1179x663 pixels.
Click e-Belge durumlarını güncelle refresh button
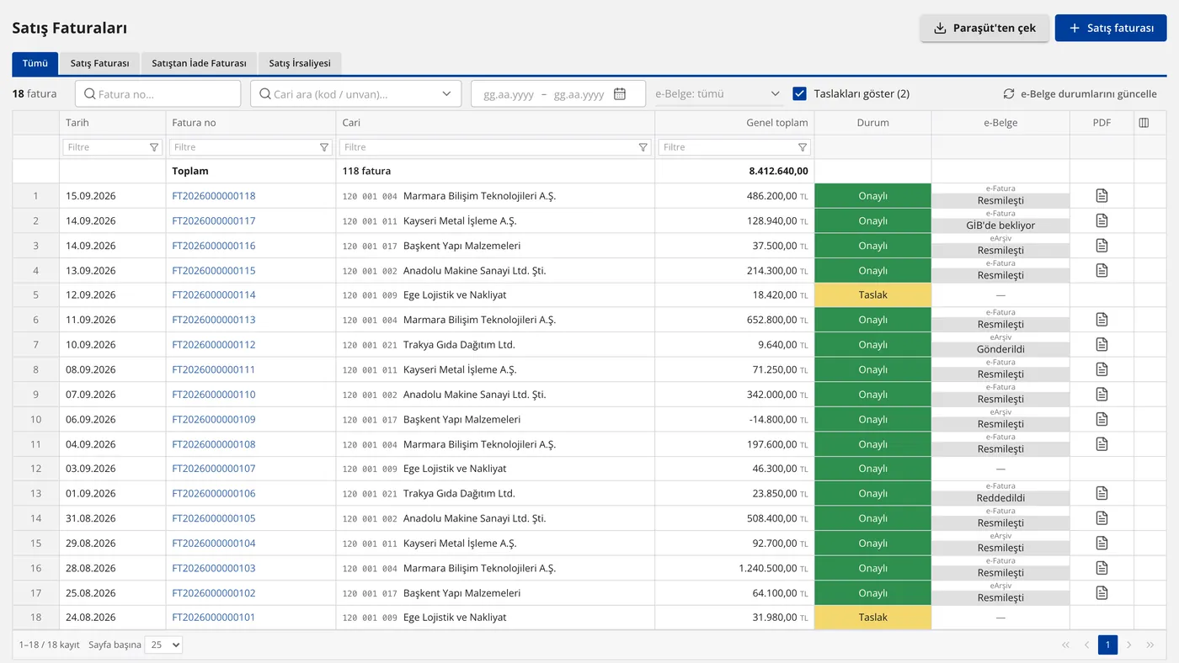[1080, 94]
